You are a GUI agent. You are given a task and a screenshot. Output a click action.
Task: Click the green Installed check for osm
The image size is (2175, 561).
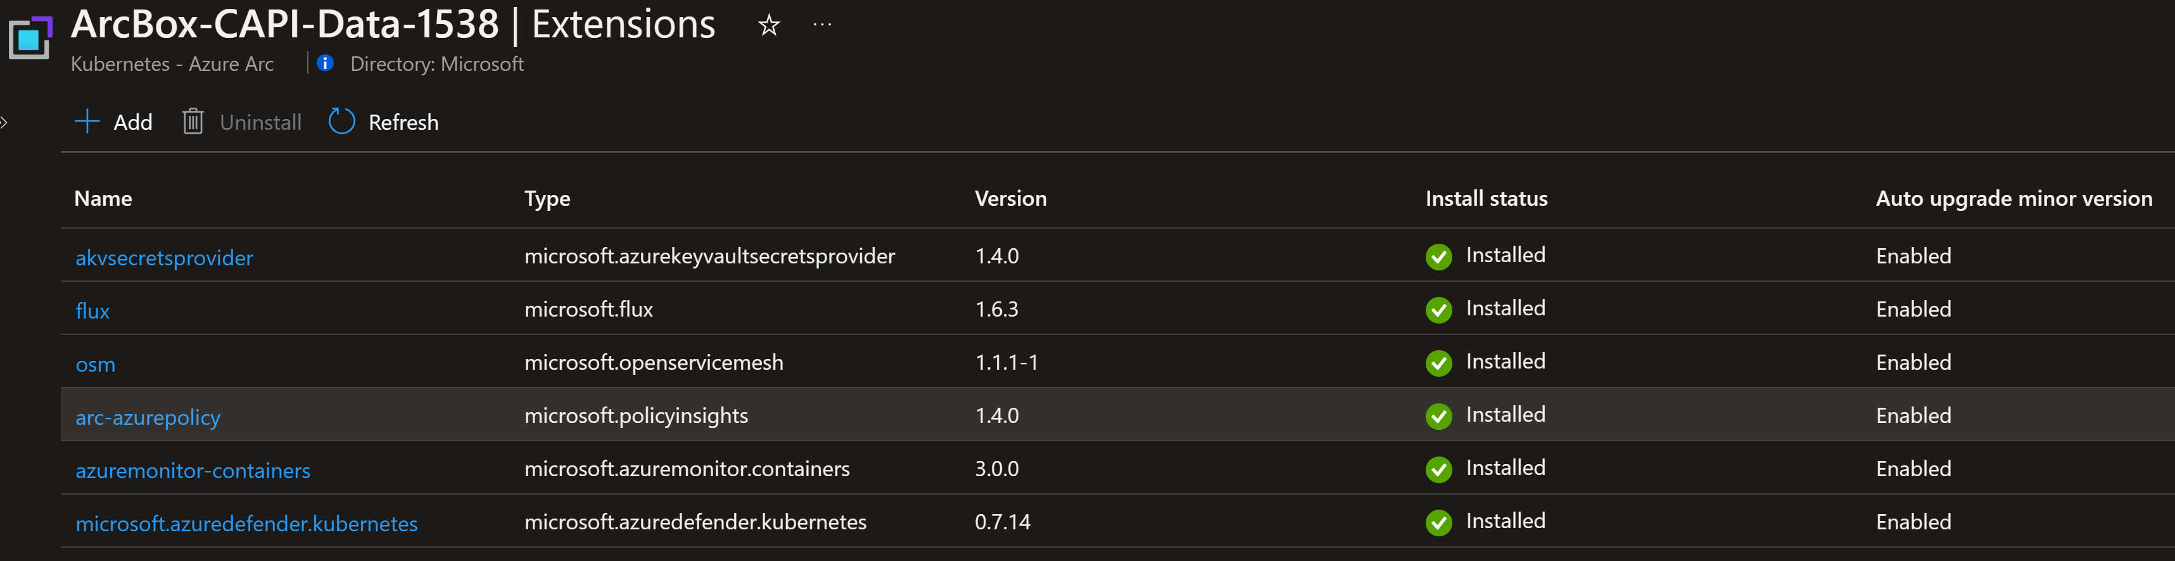pyautogui.click(x=1439, y=363)
